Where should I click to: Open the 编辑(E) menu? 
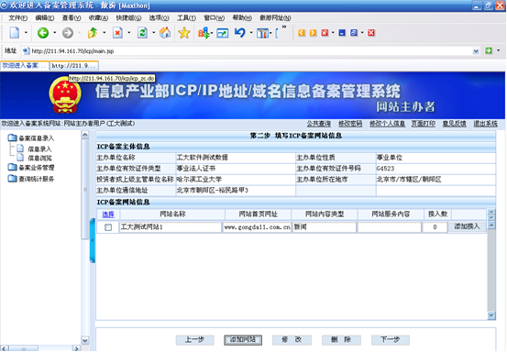coord(45,17)
